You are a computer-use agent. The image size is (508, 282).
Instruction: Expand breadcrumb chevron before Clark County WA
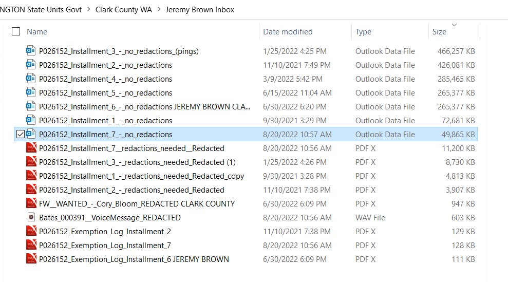(x=88, y=10)
